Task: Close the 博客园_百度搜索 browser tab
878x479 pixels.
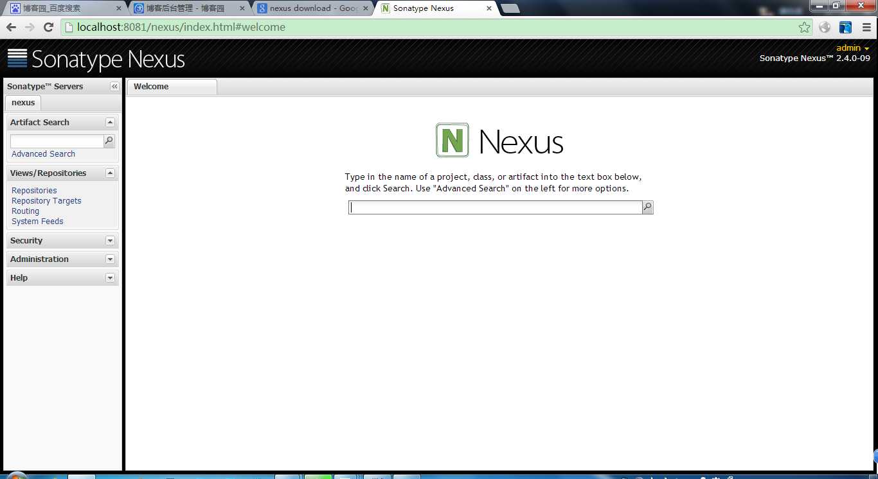Action: pos(118,8)
